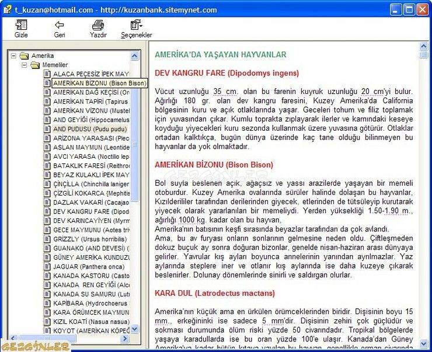The image size is (432, 352).
Task: Click content pane scroll-down arrow
Action: pyautogui.click(x=424, y=343)
